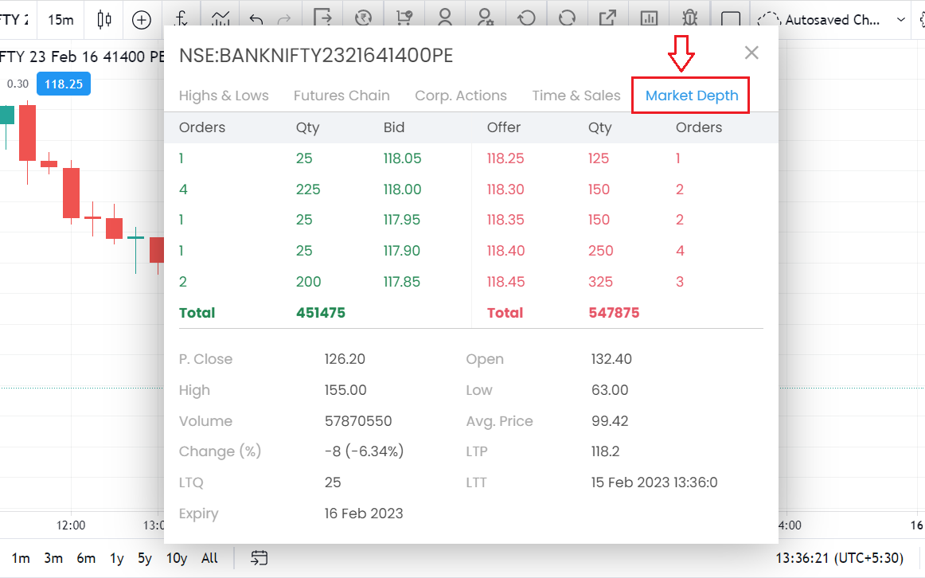Set chart range to 3m

coord(53,558)
